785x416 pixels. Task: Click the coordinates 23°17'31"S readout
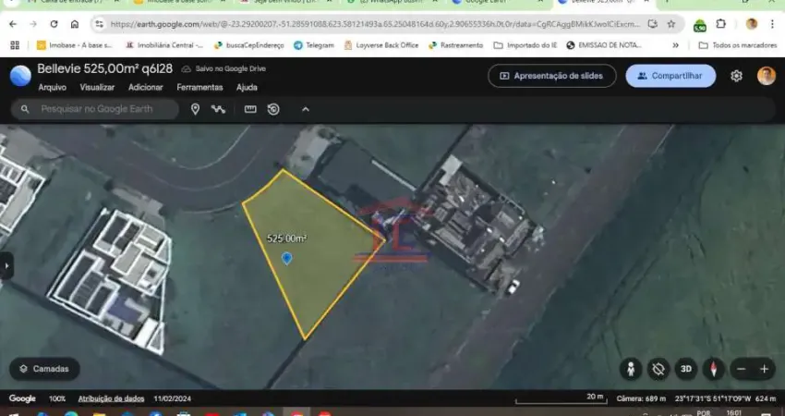click(713, 399)
